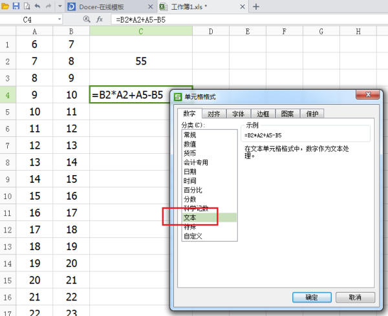
Task: Select column H header
Action: coord(358,31)
